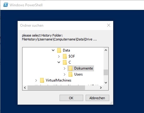Select the Users folder label
Viewport: 144px width, 113px height.
click(x=78, y=74)
